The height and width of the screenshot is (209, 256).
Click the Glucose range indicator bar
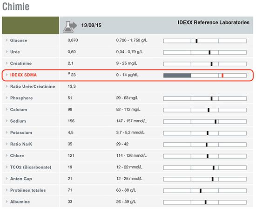205,41
